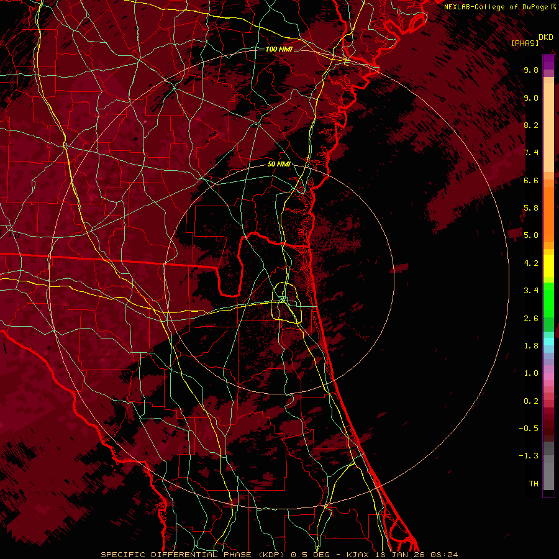Image resolution: width=559 pixels, height=559 pixels.
Task: Click the 6.6 legend value
Action: [531, 180]
